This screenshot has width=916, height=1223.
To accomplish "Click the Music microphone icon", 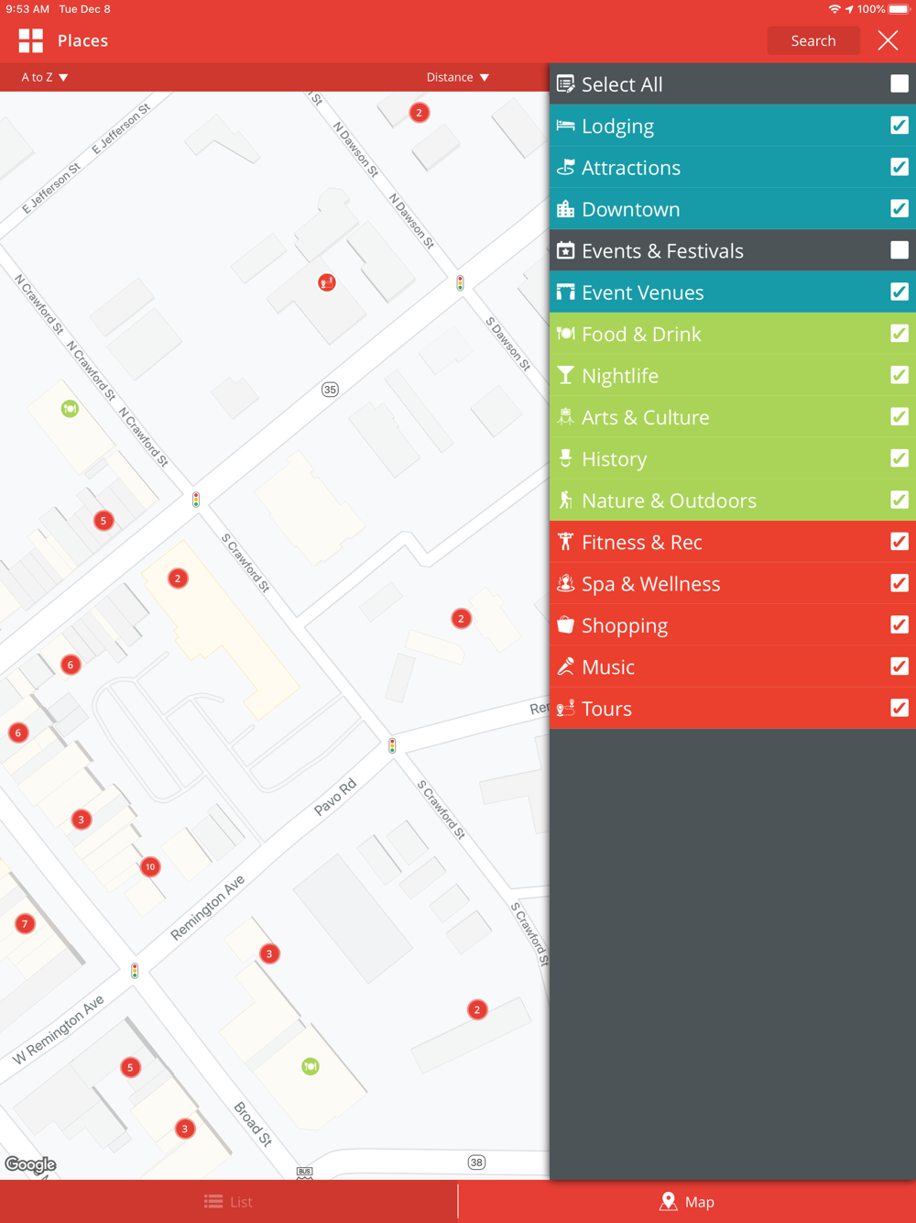I will click(x=566, y=667).
